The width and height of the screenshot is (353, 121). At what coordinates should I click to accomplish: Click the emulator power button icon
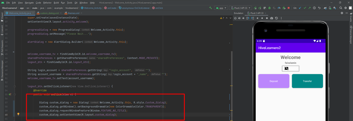[x=235, y=18]
